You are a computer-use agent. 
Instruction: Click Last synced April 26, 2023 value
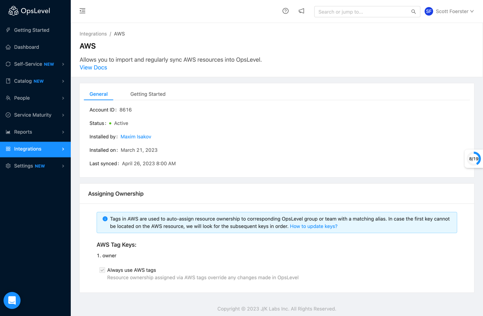click(149, 164)
